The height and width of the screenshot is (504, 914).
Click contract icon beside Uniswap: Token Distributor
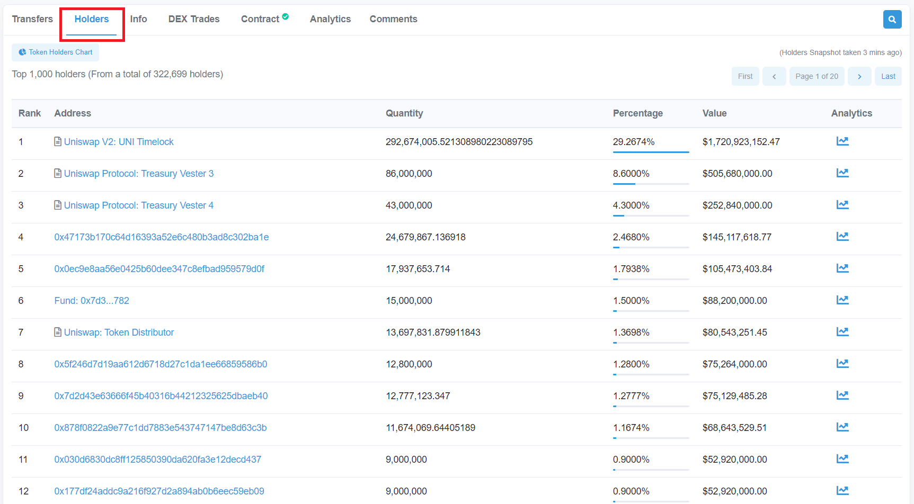click(x=58, y=332)
